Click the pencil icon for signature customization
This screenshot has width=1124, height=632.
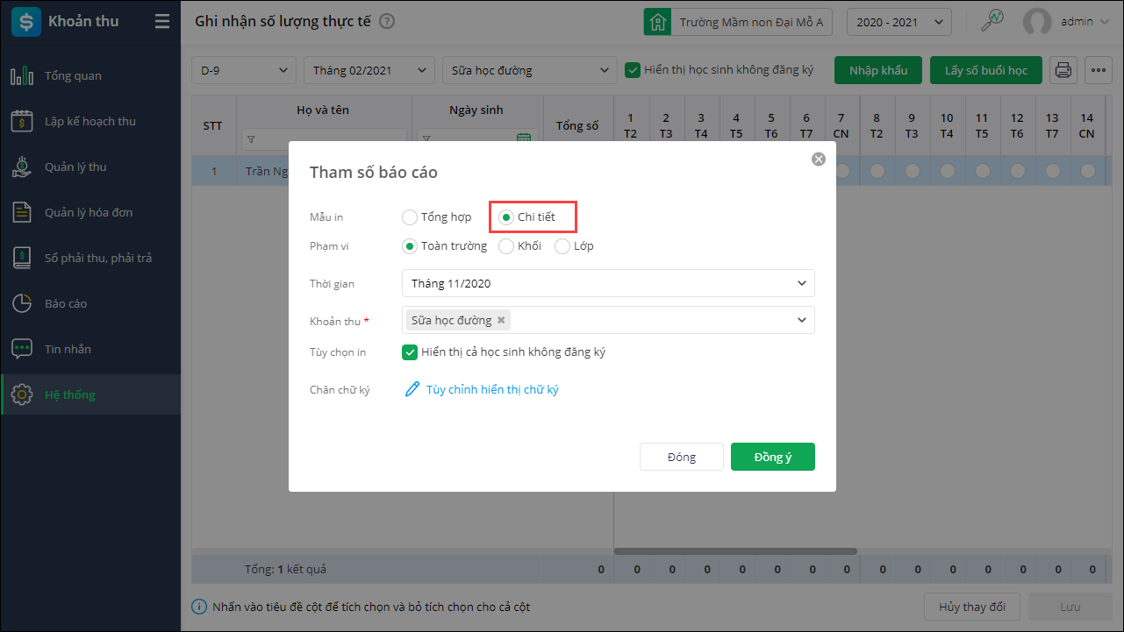(412, 389)
